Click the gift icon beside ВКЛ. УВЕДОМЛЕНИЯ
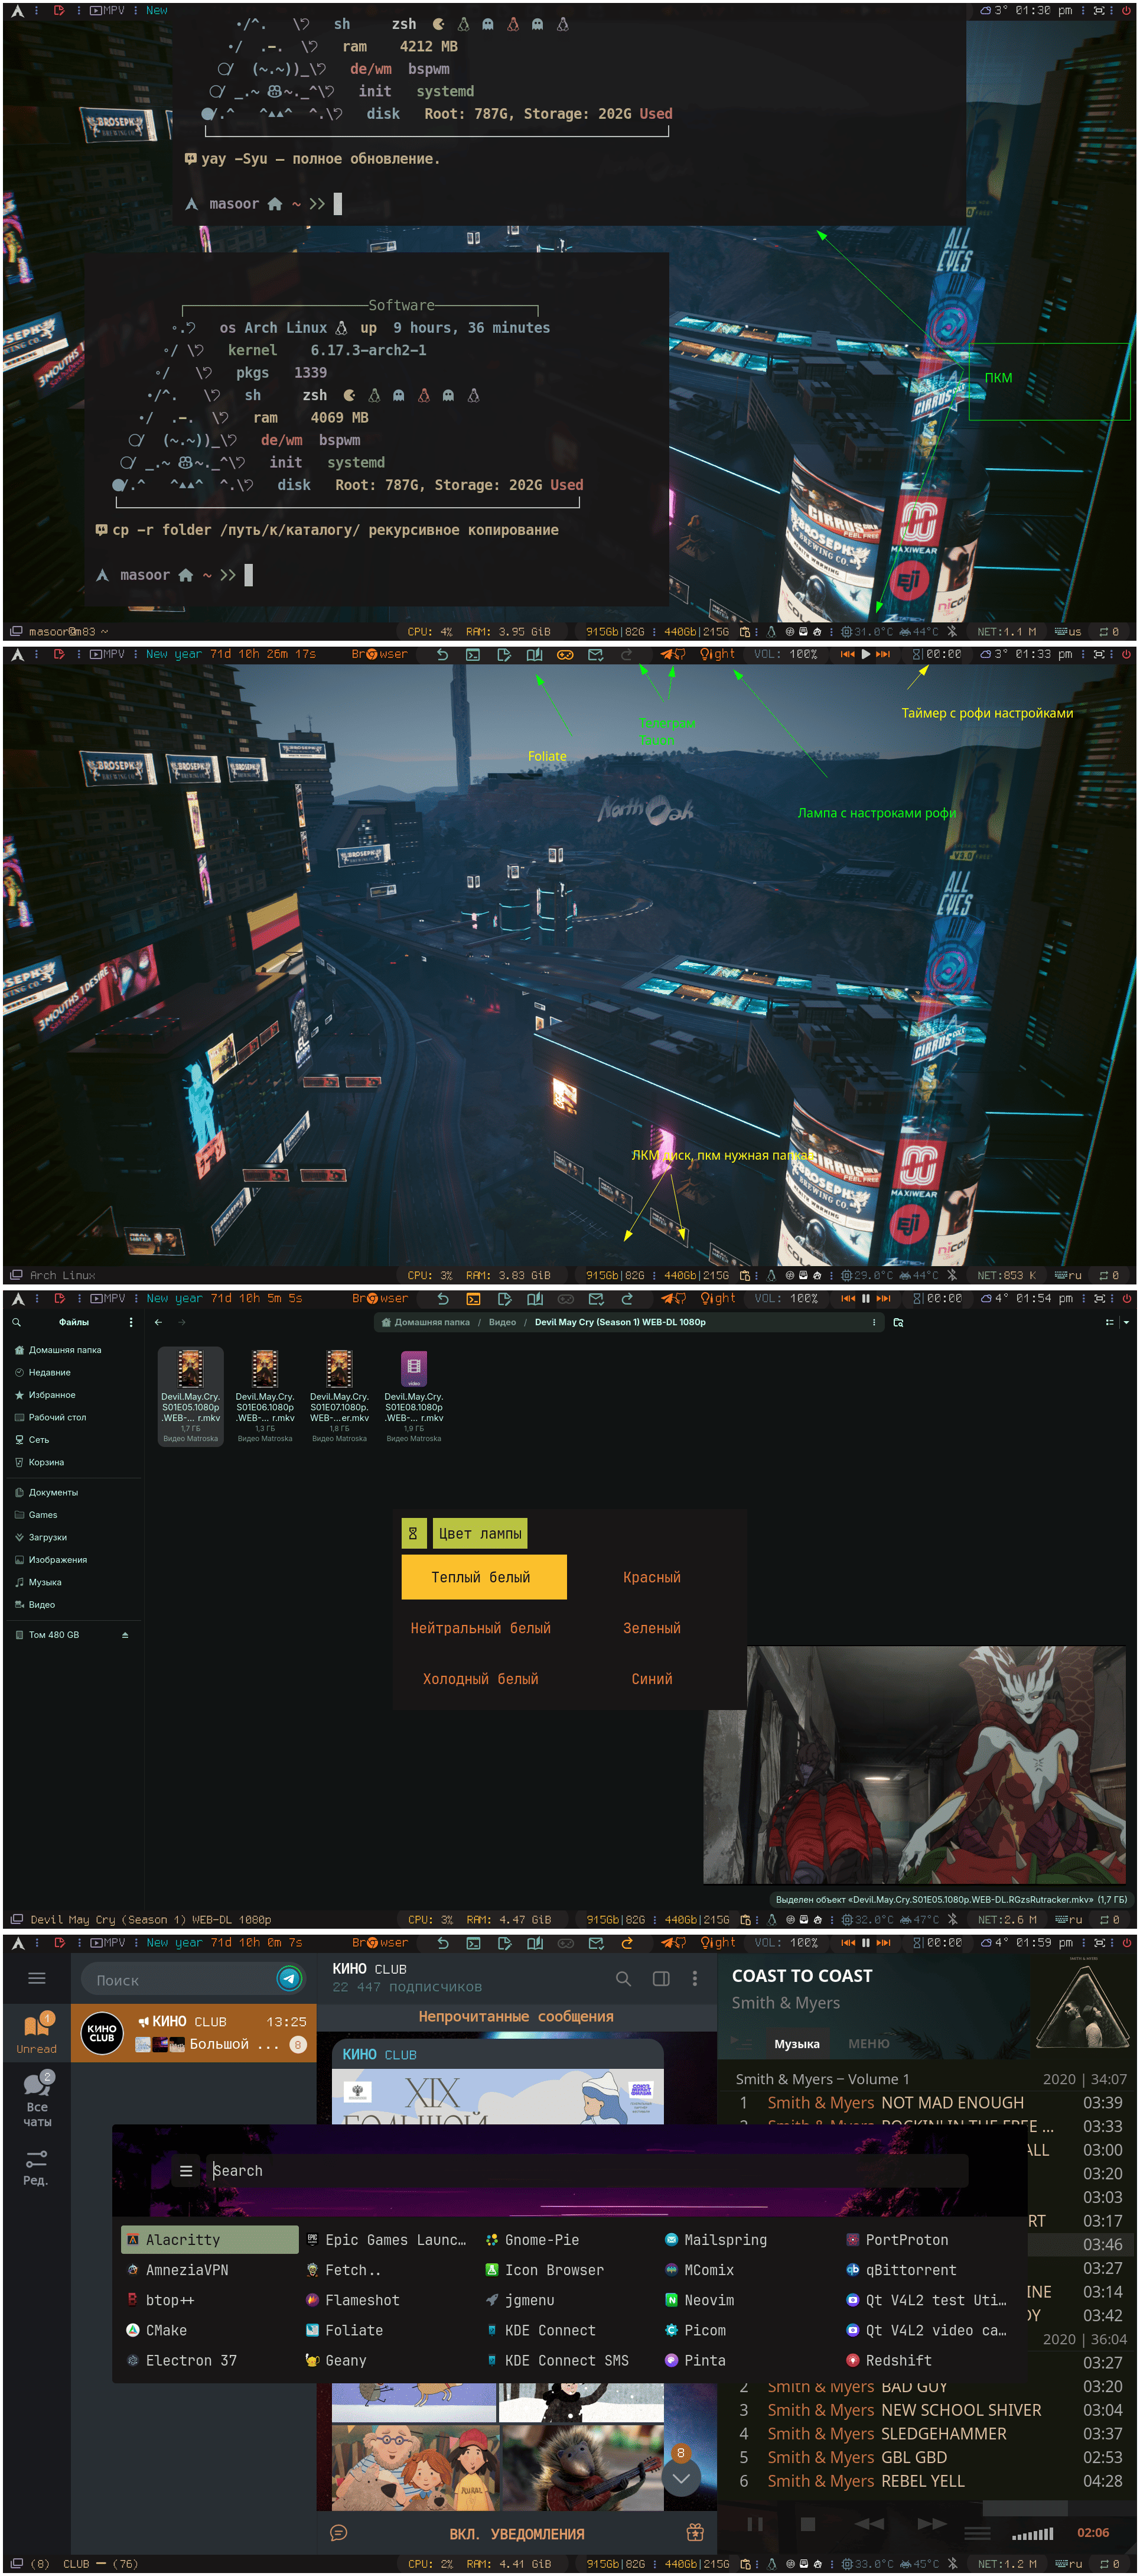The image size is (1140, 2576). [695, 2533]
